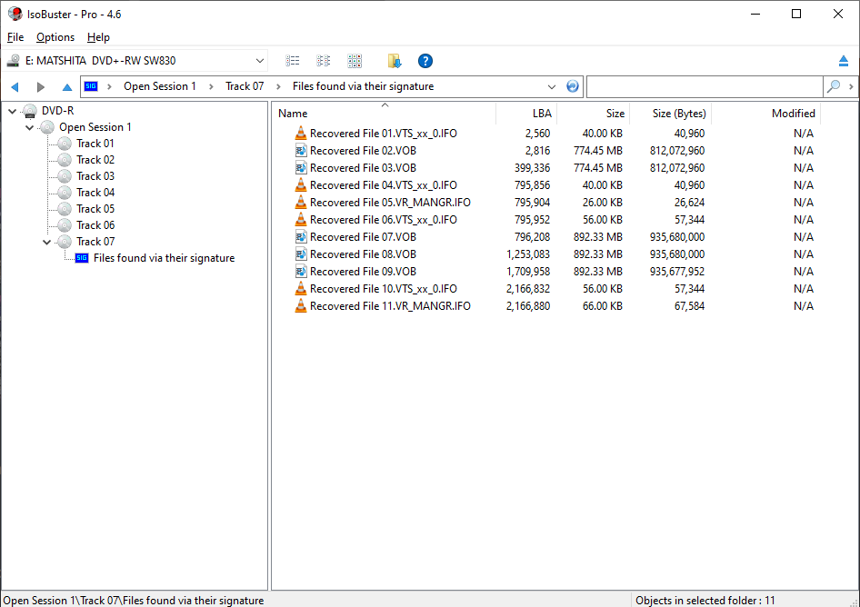The height and width of the screenshot is (607, 860).
Task: Expand the search options arrow
Action: (x=851, y=86)
